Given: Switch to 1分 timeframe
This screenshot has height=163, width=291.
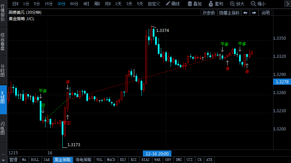Looking at the screenshot, I should (x=26, y=4).
